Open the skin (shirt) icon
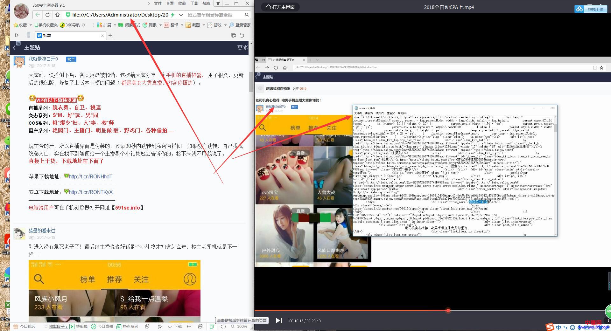611x331 pixels. [218, 3]
